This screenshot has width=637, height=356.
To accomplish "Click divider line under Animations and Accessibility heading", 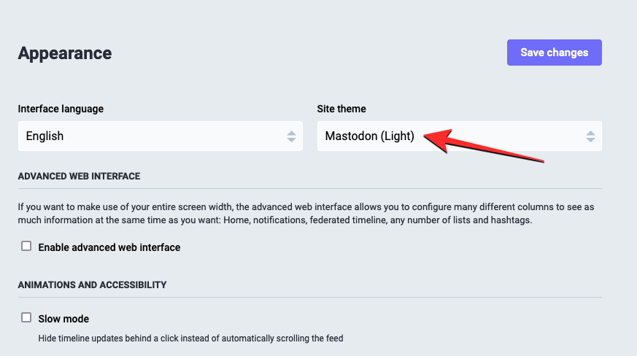I will [x=309, y=298].
